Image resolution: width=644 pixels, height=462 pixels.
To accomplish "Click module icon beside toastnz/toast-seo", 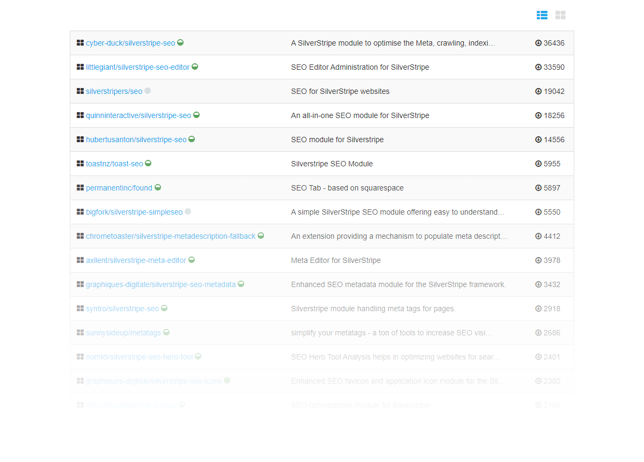I will coord(80,164).
